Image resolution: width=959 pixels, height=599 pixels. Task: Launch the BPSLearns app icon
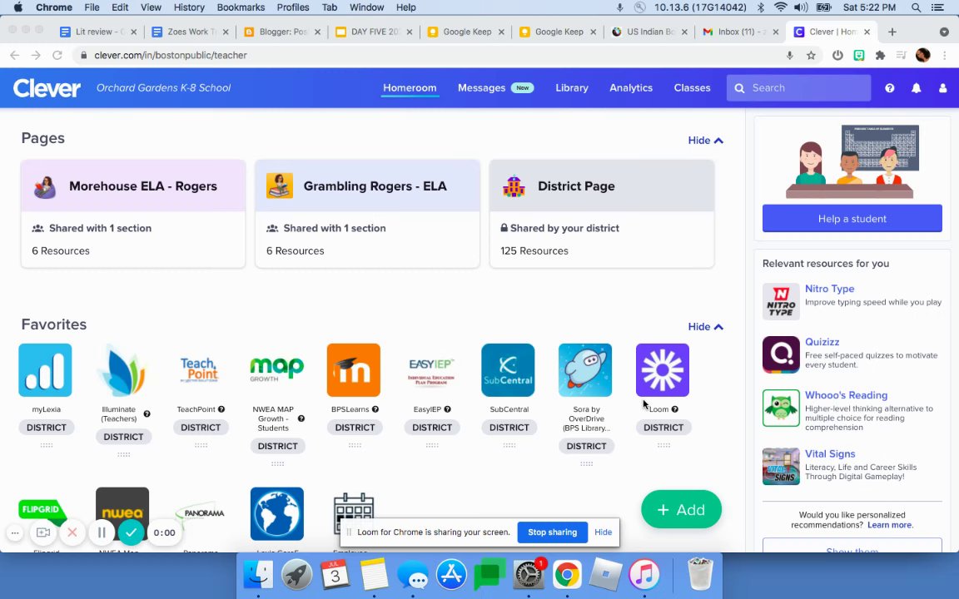coord(354,369)
